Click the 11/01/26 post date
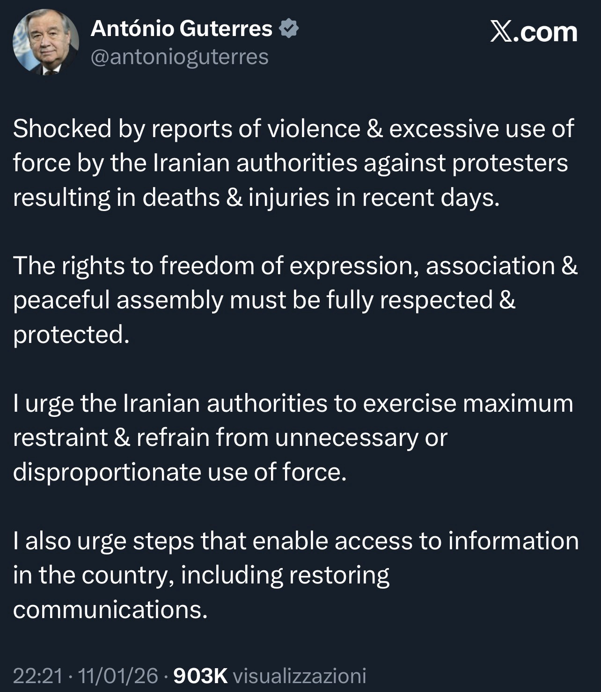 (118, 676)
